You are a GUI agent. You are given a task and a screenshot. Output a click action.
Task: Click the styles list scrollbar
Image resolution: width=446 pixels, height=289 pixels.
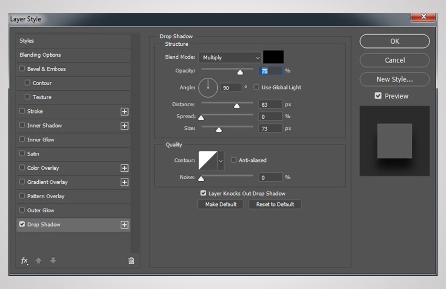tap(135, 143)
